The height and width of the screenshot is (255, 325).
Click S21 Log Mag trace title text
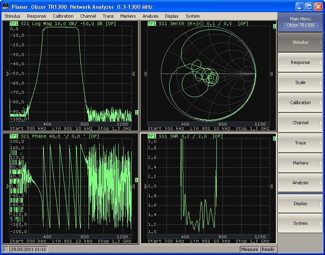pos(68,24)
